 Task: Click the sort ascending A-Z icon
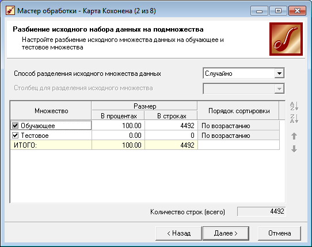pos(294,106)
